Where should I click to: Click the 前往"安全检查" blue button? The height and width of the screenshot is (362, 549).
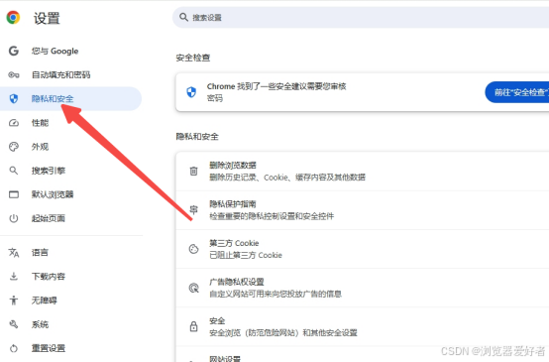[516, 92]
